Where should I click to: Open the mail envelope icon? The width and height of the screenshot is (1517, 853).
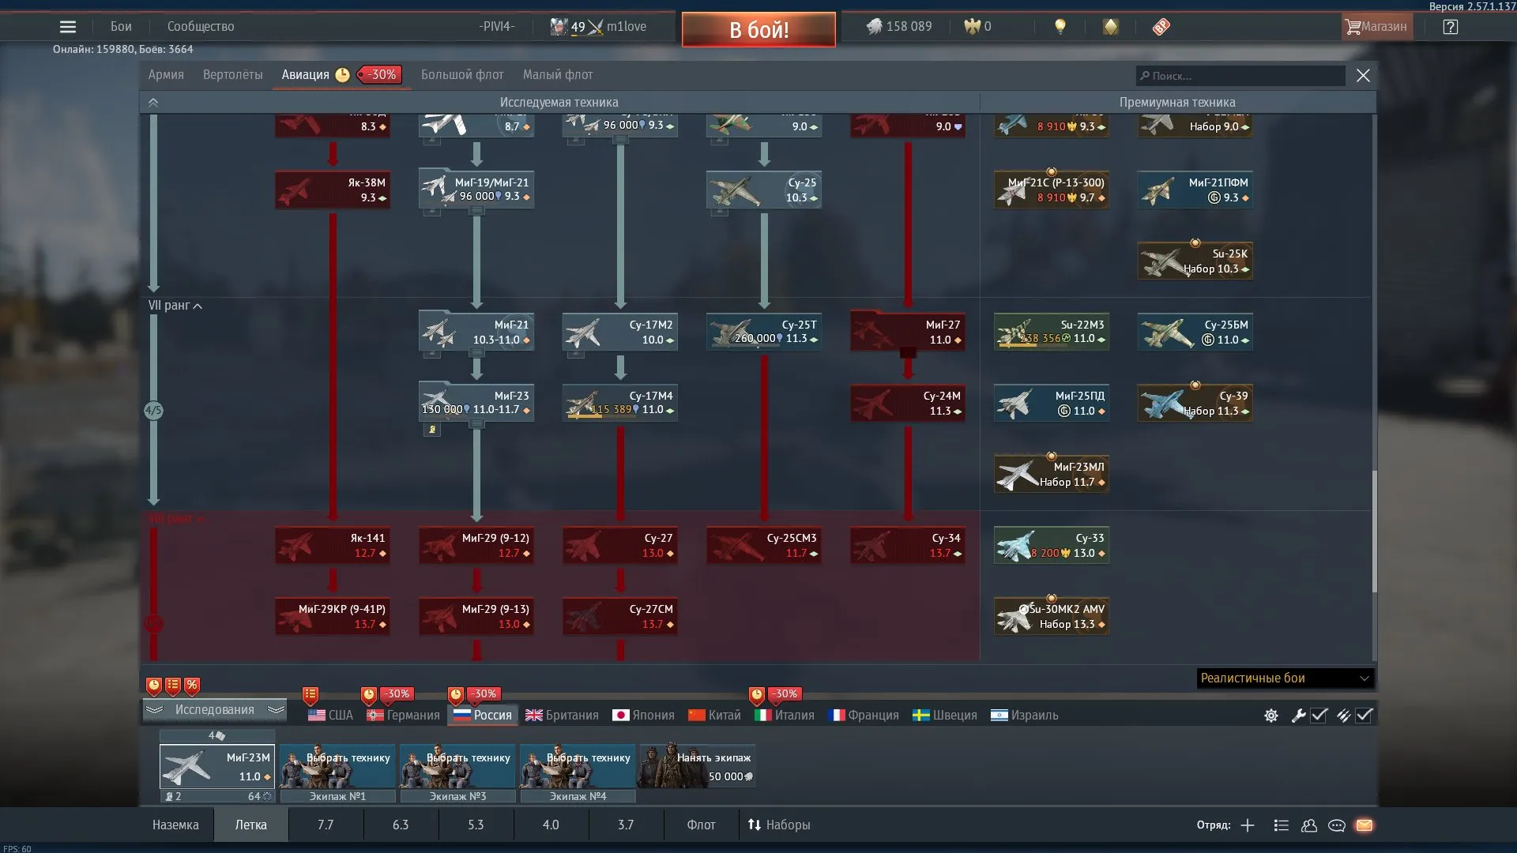tap(1365, 825)
